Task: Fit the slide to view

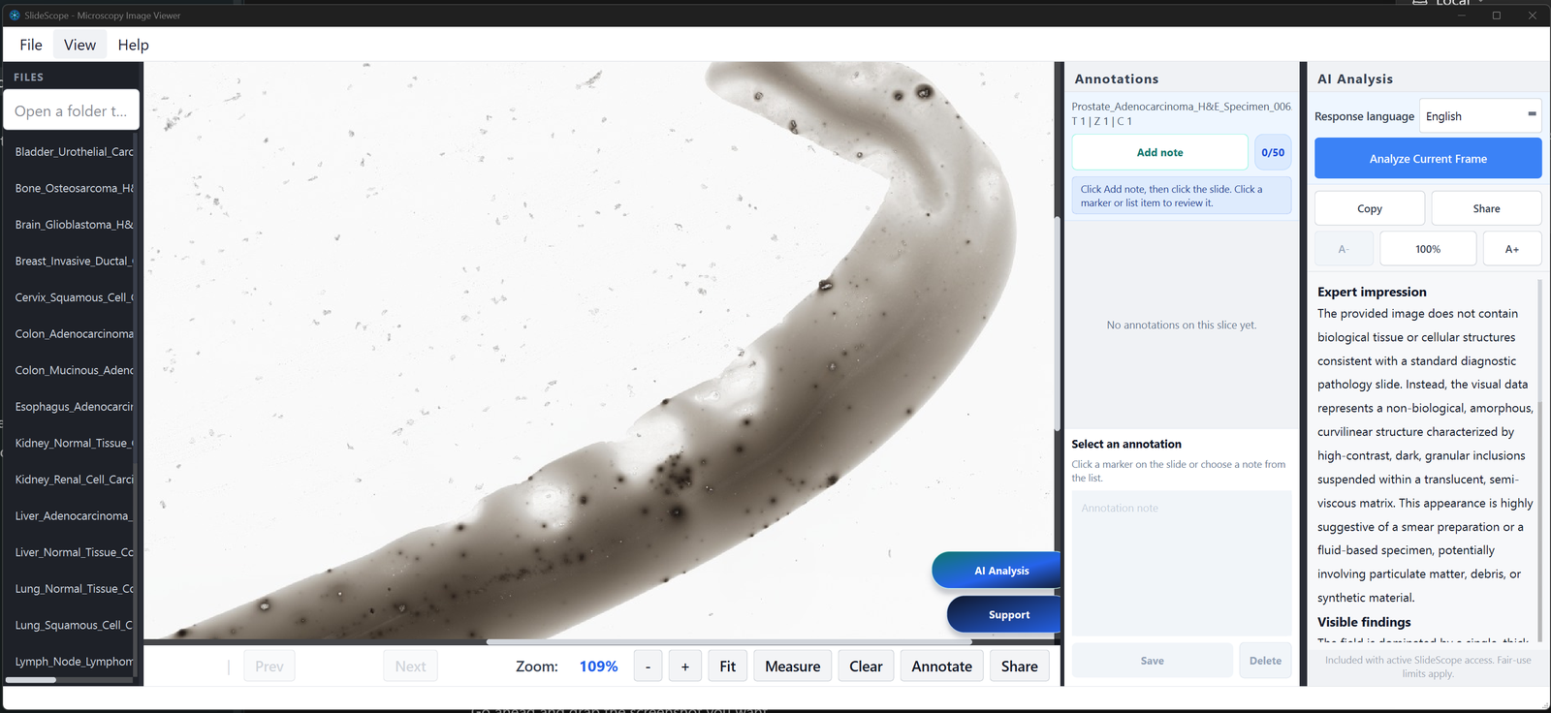Action: coord(727,666)
